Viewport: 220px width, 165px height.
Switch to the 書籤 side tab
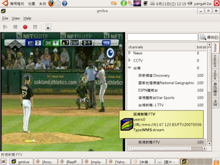coord(215,103)
